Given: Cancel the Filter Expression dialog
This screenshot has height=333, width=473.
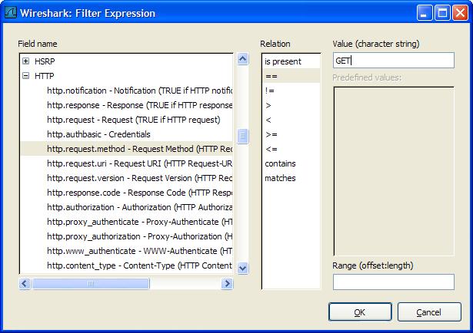Looking at the screenshot, I should click(x=429, y=312).
